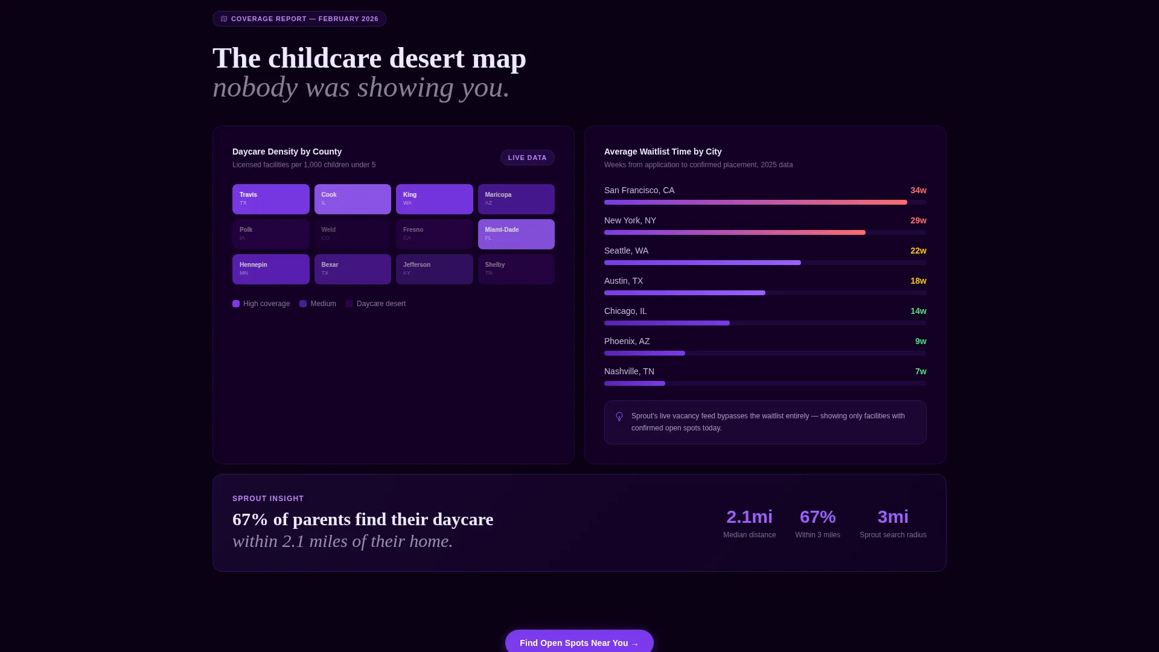1159x652 pixels.
Task: Click the LIVE DATA badge
Action: coord(528,158)
